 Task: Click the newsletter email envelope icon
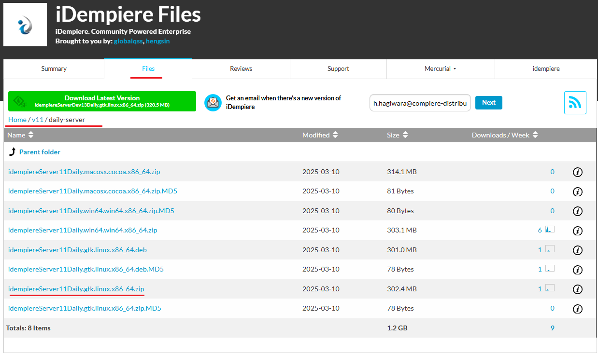[x=213, y=102]
